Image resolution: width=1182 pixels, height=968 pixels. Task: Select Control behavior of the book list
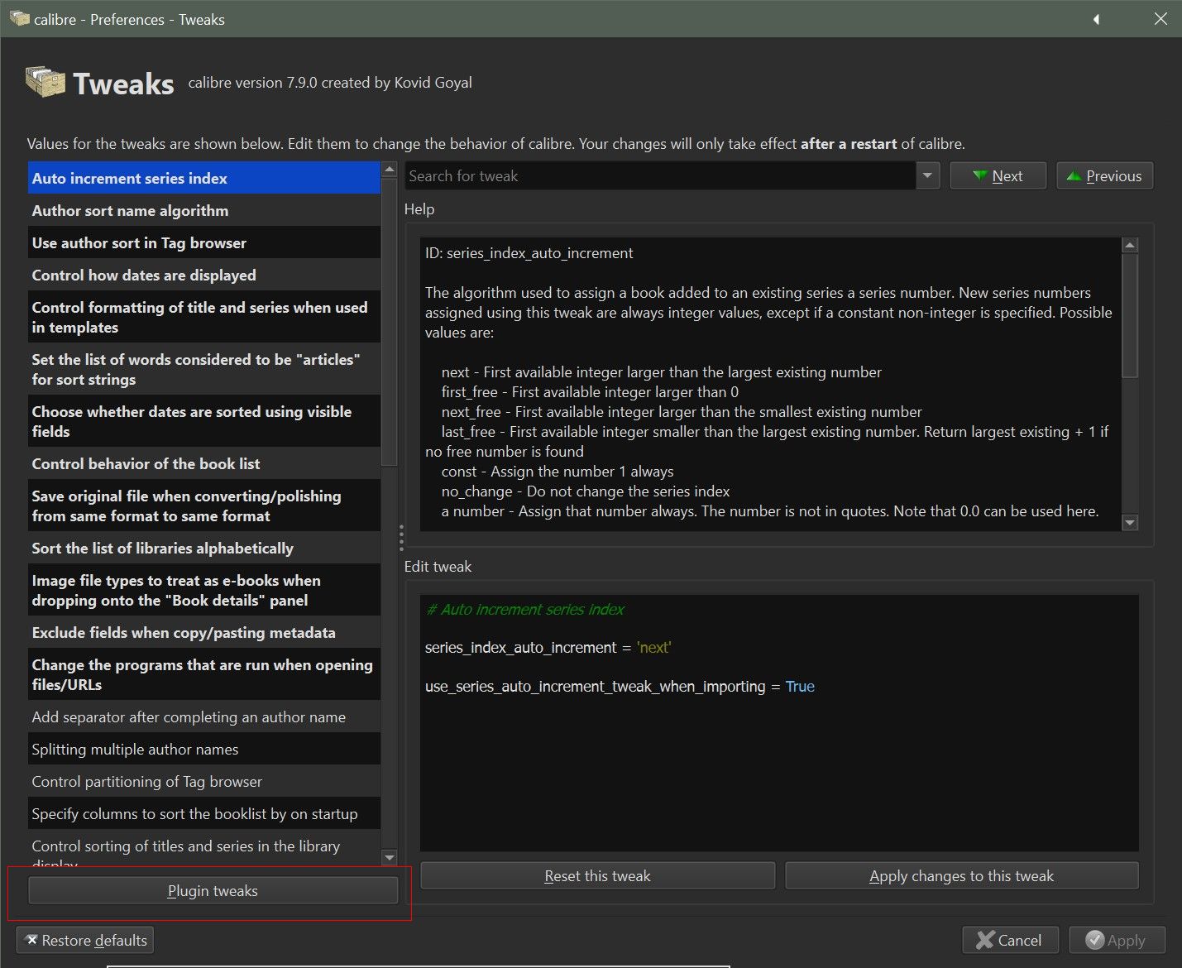click(204, 463)
